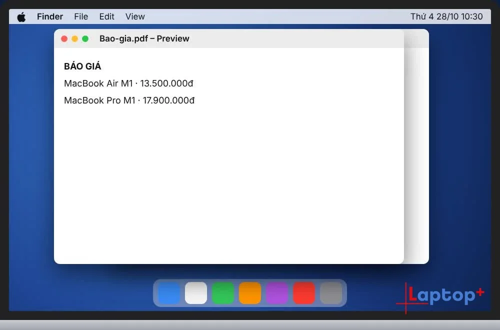Open the Edit menu
The width and height of the screenshot is (500, 330).
pos(106,16)
